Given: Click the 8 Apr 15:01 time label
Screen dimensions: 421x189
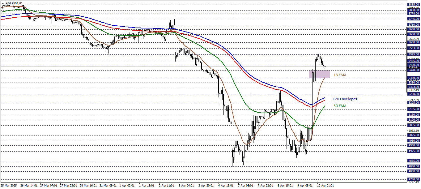Looking at the screenshot, I should pos(286,186).
